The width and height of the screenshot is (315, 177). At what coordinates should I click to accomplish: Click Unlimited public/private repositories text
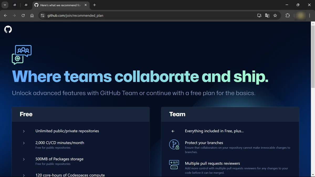(67, 131)
